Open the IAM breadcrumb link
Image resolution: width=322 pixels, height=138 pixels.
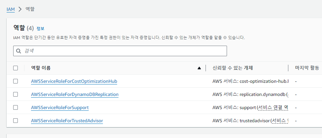(11, 10)
